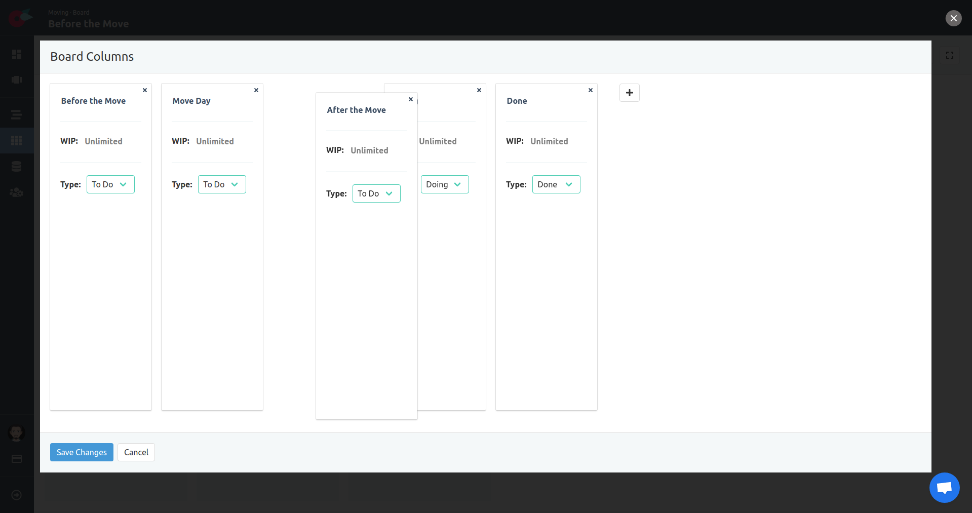Open user avatar in sidebar

tap(17, 433)
